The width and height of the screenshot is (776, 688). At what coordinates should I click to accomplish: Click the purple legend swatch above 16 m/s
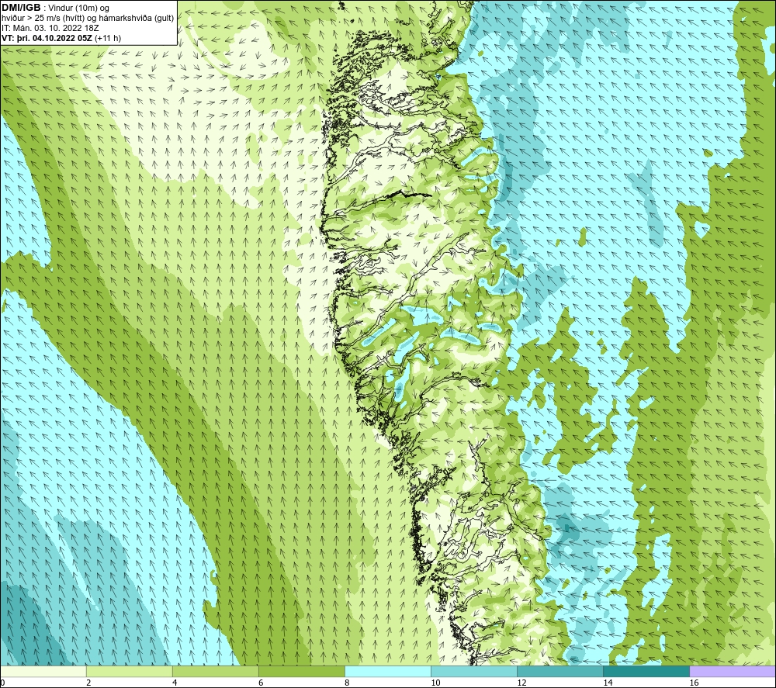click(733, 671)
